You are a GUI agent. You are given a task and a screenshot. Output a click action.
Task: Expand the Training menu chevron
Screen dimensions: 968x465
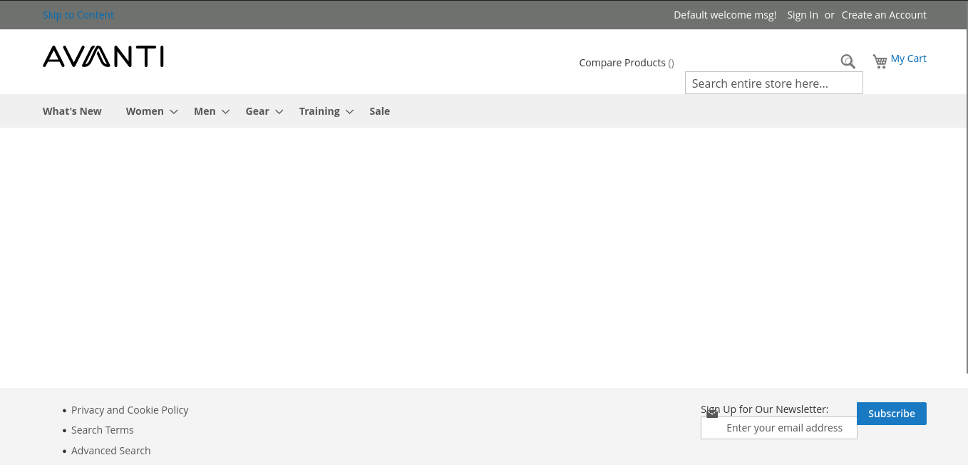350,112
